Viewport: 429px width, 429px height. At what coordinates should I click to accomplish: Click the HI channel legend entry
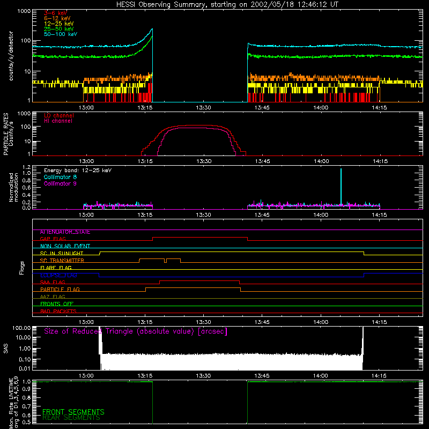point(58,121)
